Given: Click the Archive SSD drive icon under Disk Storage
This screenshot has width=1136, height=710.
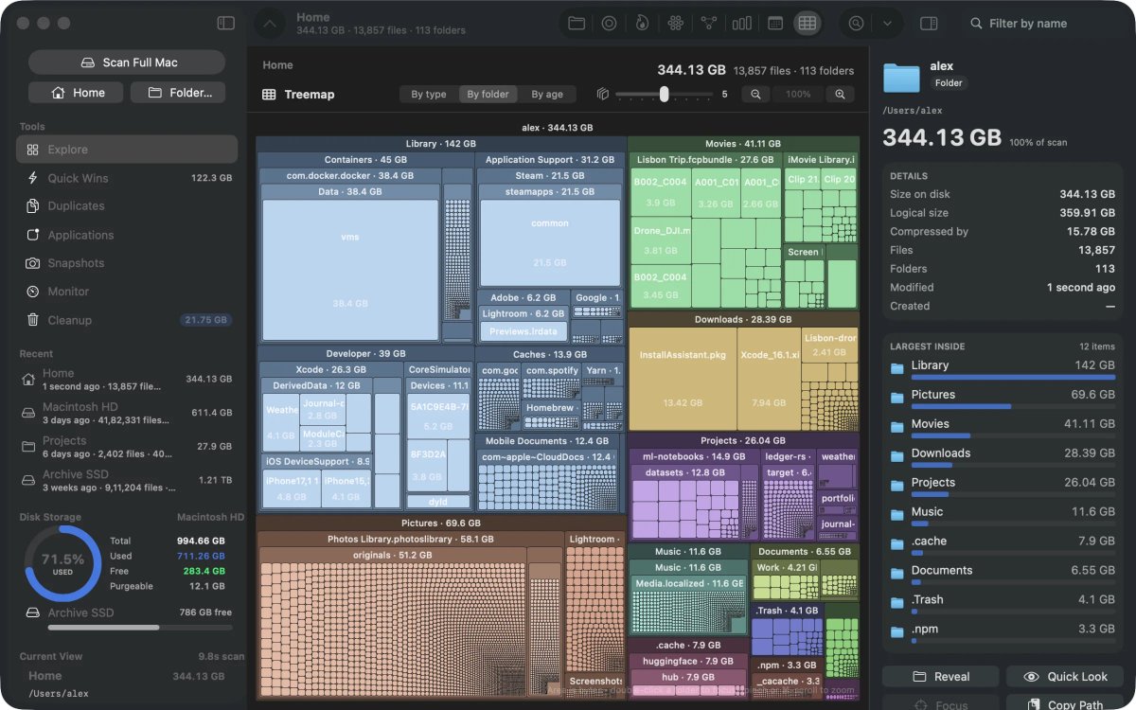Looking at the screenshot, I should coord(32,612).
